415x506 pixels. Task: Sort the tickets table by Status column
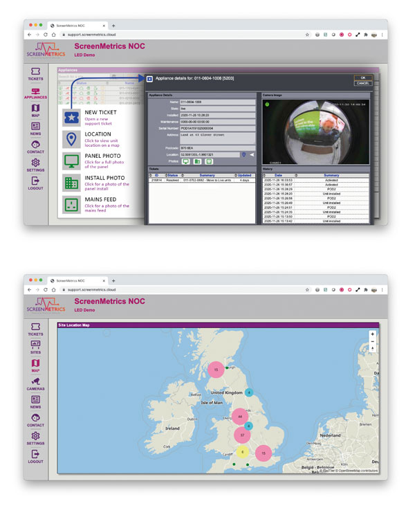(x=171, y=174)
